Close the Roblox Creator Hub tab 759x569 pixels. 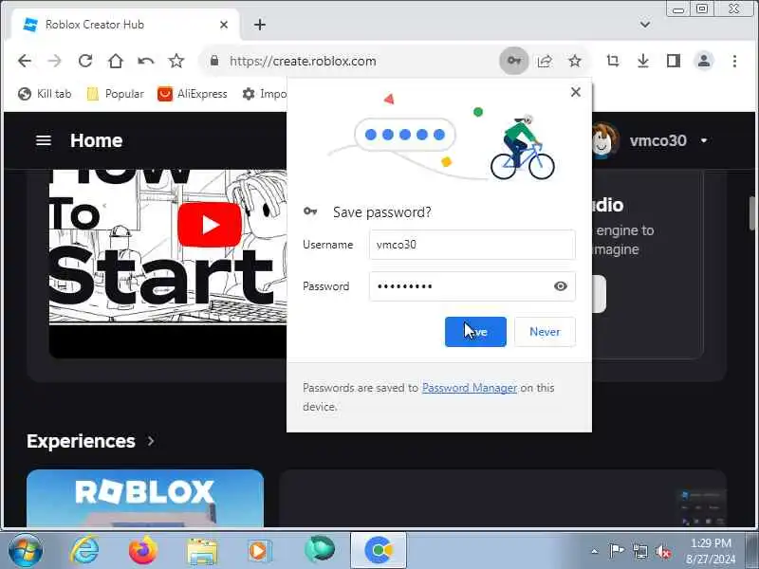click(224, 25)
